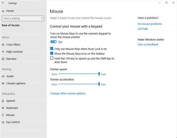The height and width of the screenshot is (138, 177).
Task: Open Speech settings
Action: [x=11, y=101]
